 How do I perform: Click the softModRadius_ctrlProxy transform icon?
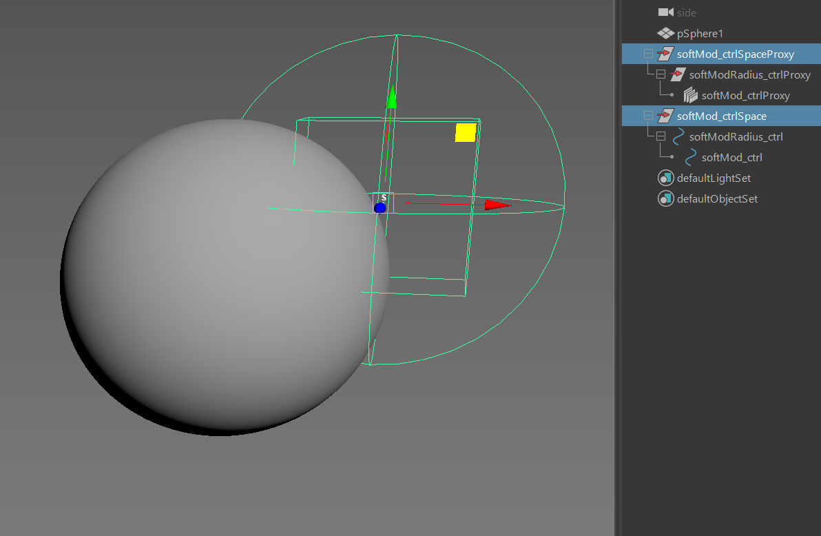coord(678,74)
